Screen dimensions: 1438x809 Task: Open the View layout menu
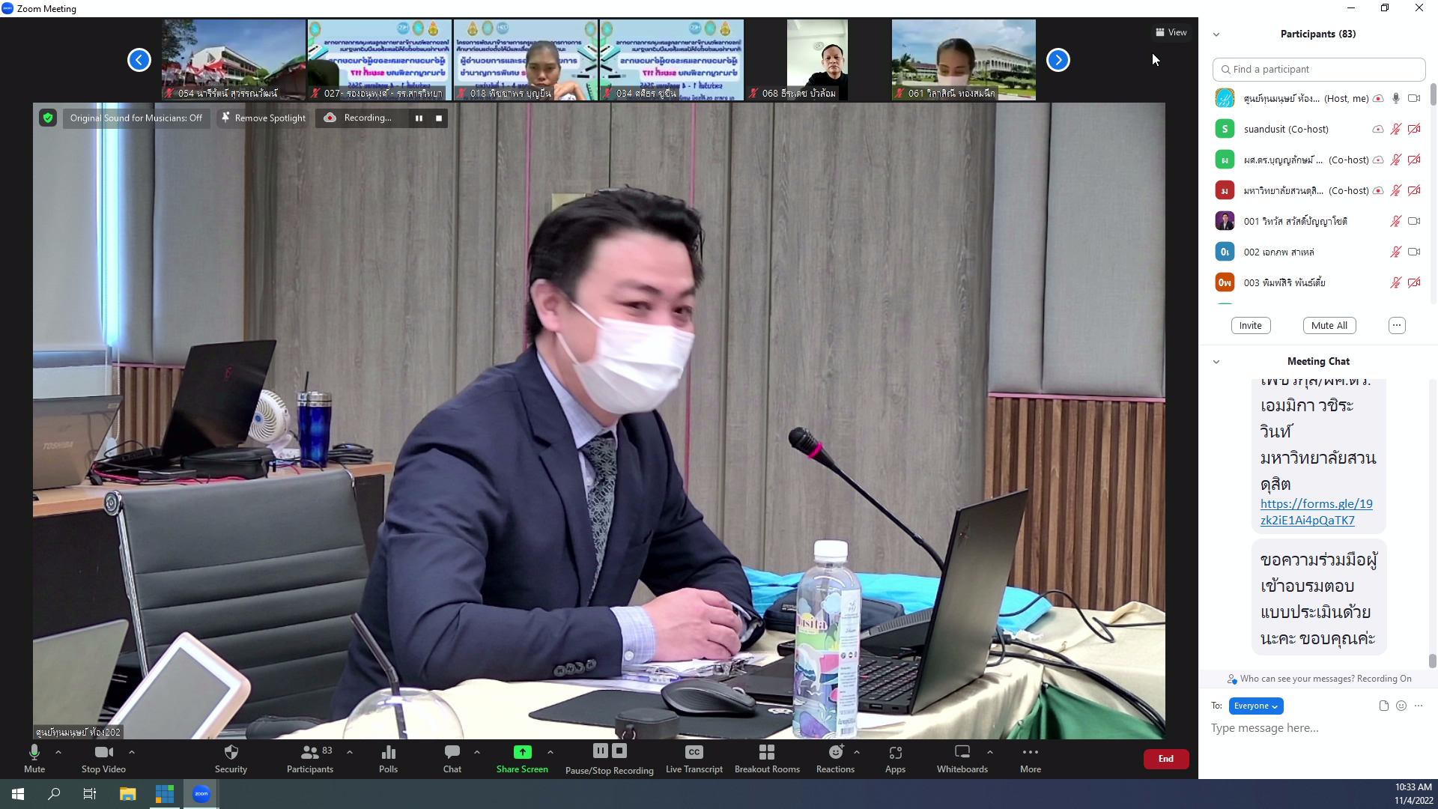(x=1171, y=32)
